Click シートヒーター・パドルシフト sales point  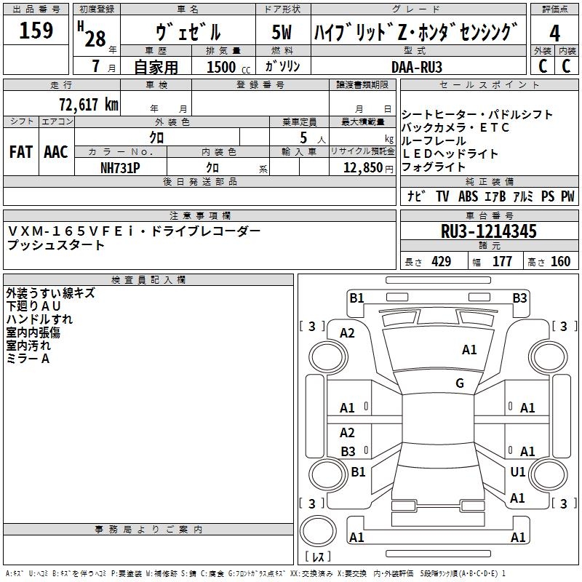(477, 114)
